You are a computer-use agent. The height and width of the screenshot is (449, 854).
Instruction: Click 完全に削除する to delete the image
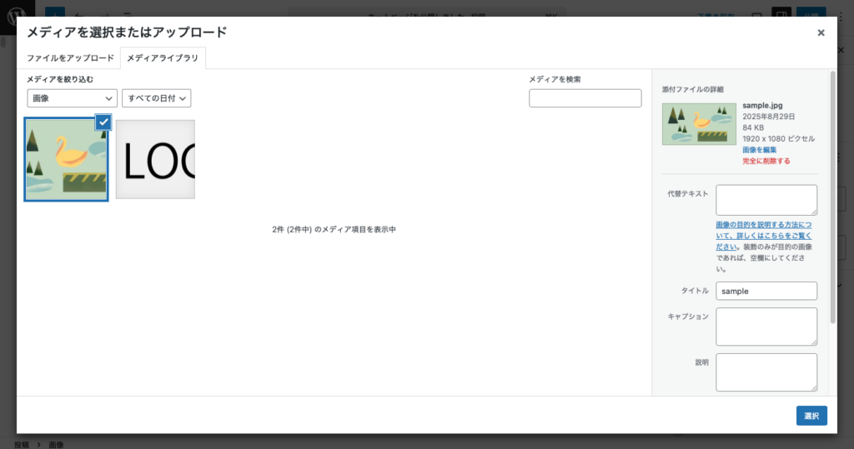766,161
